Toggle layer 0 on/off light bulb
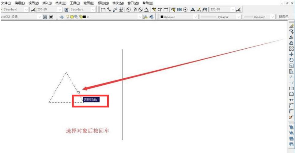Viewport: 295px width, 153px height. click(x=68, y=17)
